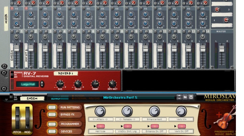Click the Combinator save patch disk icon
244x136 pixels.
[x=191, y=97]
